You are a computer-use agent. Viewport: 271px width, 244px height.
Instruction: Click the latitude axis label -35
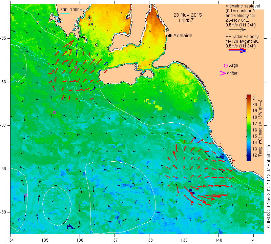point(3,38)
